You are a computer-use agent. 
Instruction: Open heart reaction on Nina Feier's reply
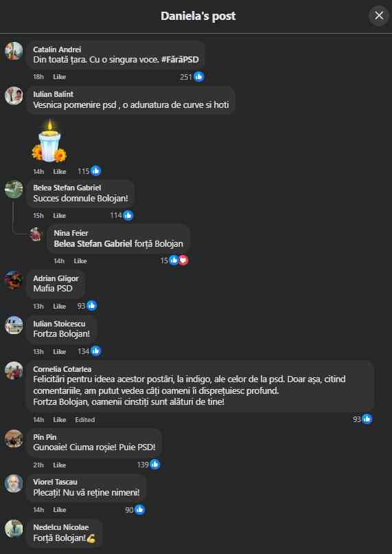click(x=183, y=261)
